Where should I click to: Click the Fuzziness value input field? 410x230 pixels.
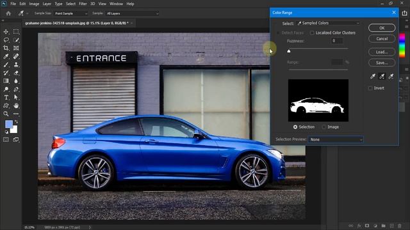pos(337,41)
